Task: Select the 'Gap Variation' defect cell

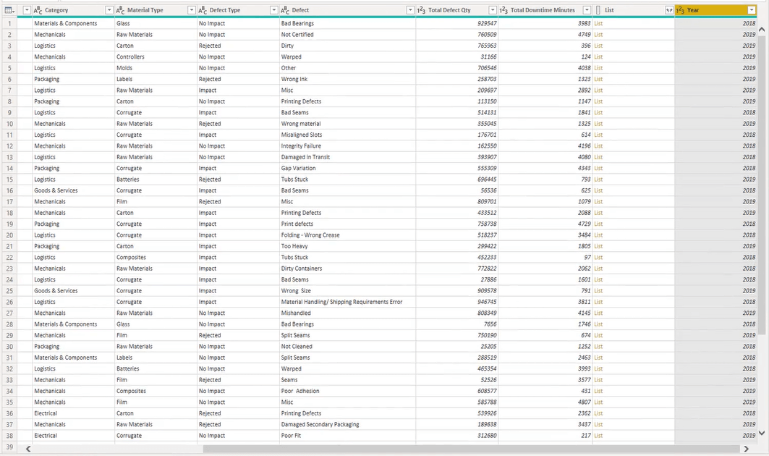Action: point(348,168)
